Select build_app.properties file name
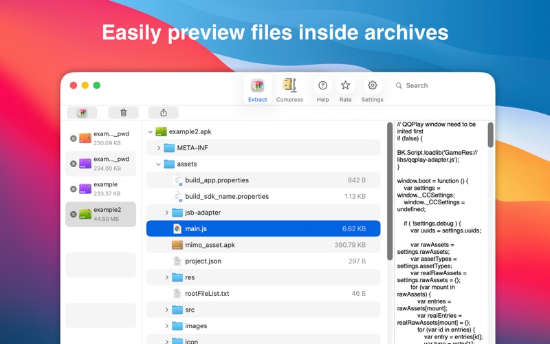Viewport: 550px width, 344px height. pos(217,180)
